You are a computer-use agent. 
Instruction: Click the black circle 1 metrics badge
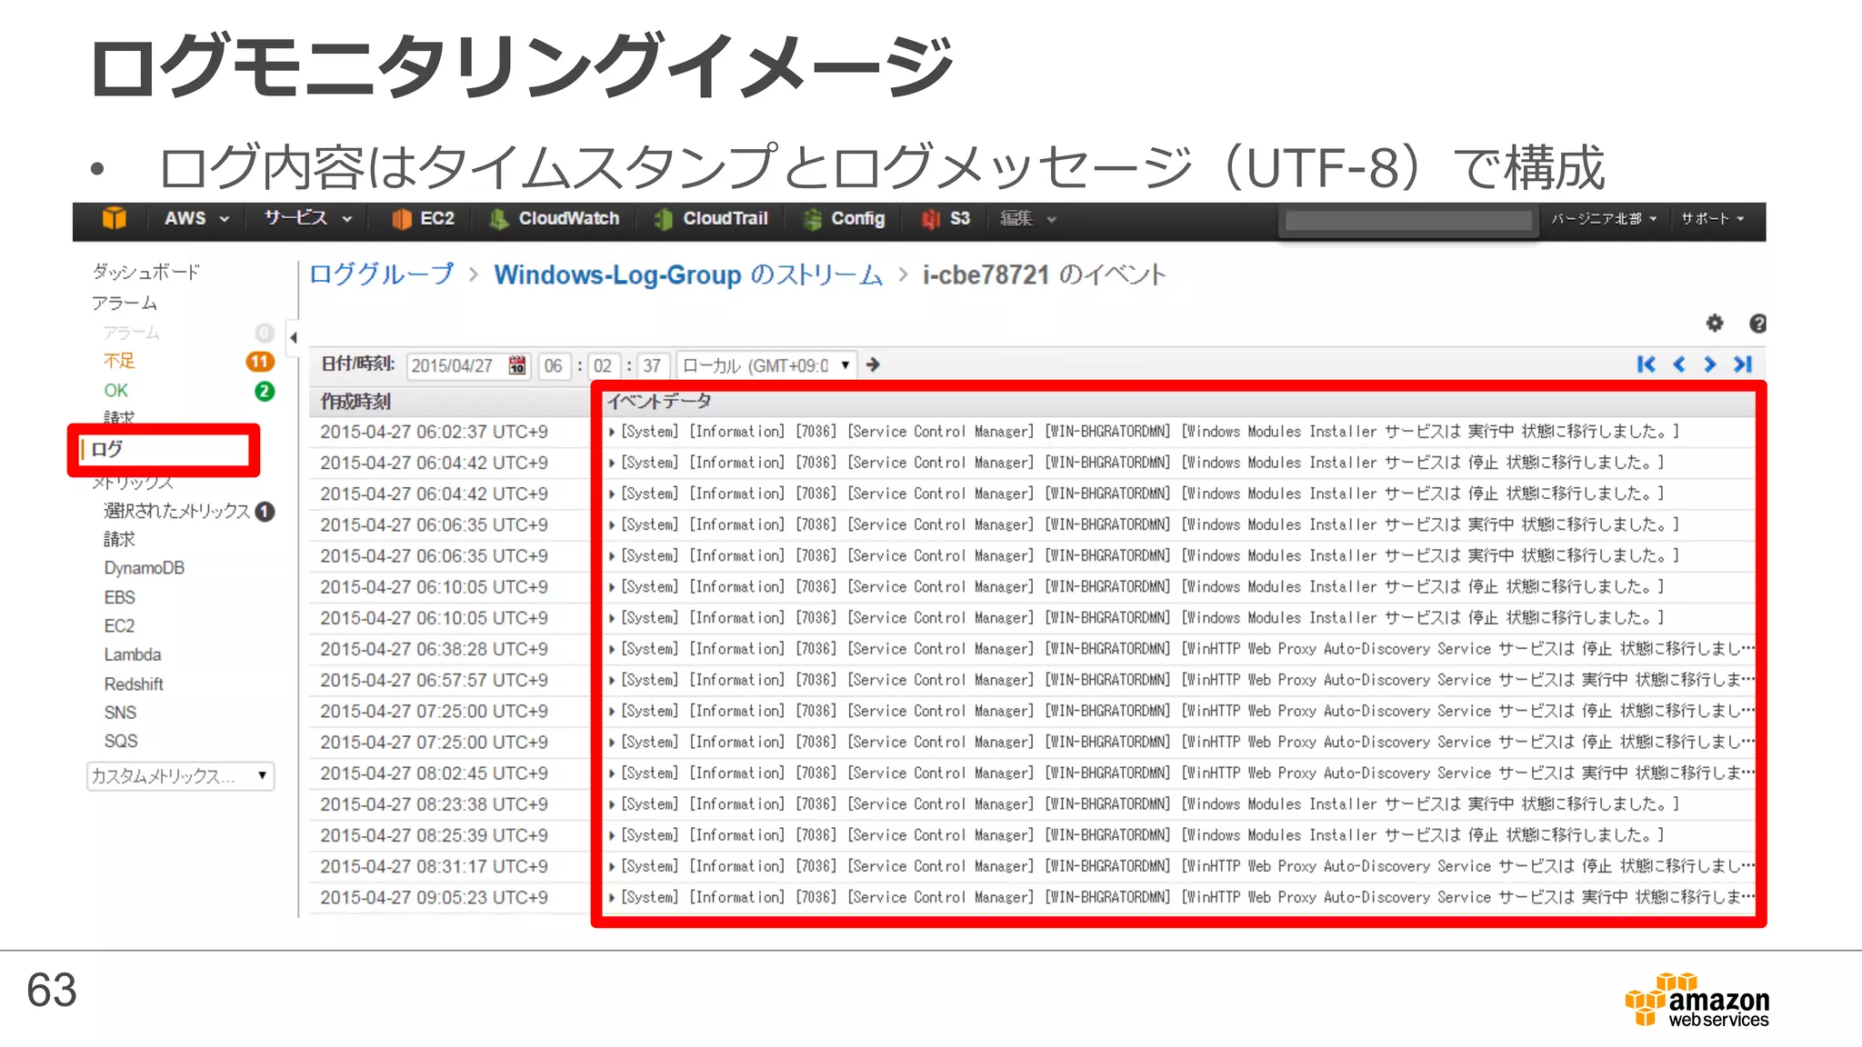click(265, 512)
